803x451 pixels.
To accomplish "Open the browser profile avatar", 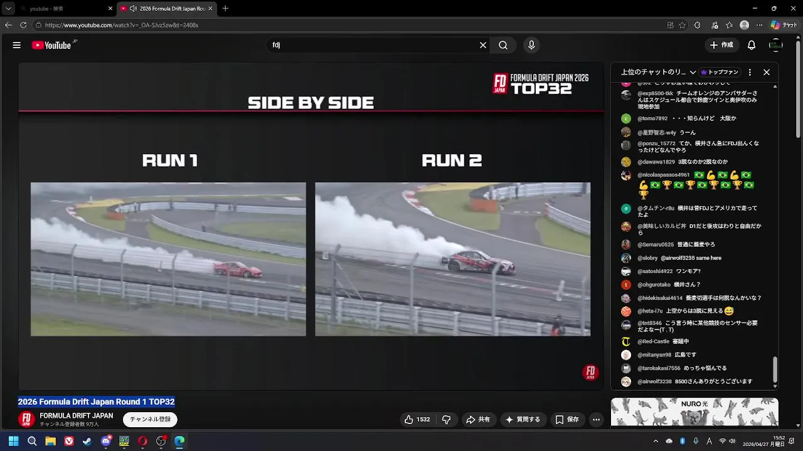I will pos(745,25).
